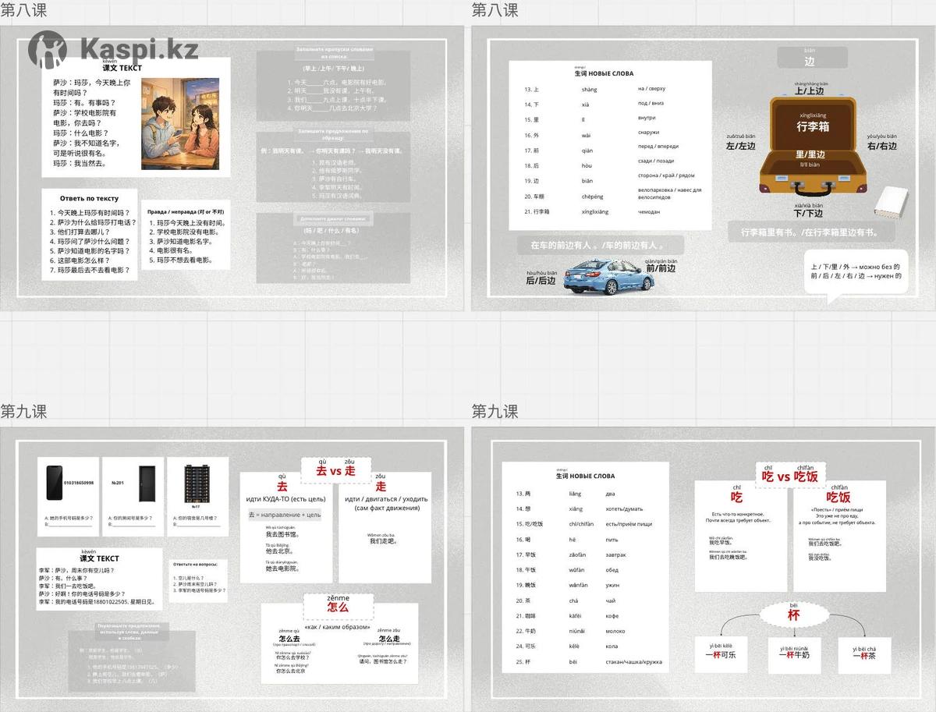This screenshot has width=936, height=712.
Task: Click the white book beside the suitcase
Action: coord(889,204)
